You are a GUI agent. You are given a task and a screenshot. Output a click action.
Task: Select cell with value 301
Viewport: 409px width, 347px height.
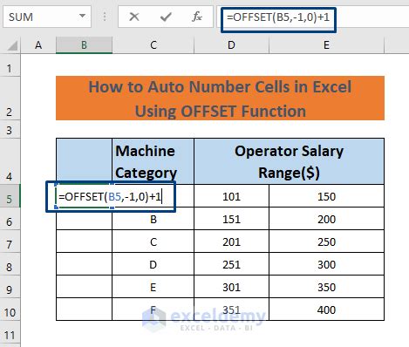click(231, 287)
